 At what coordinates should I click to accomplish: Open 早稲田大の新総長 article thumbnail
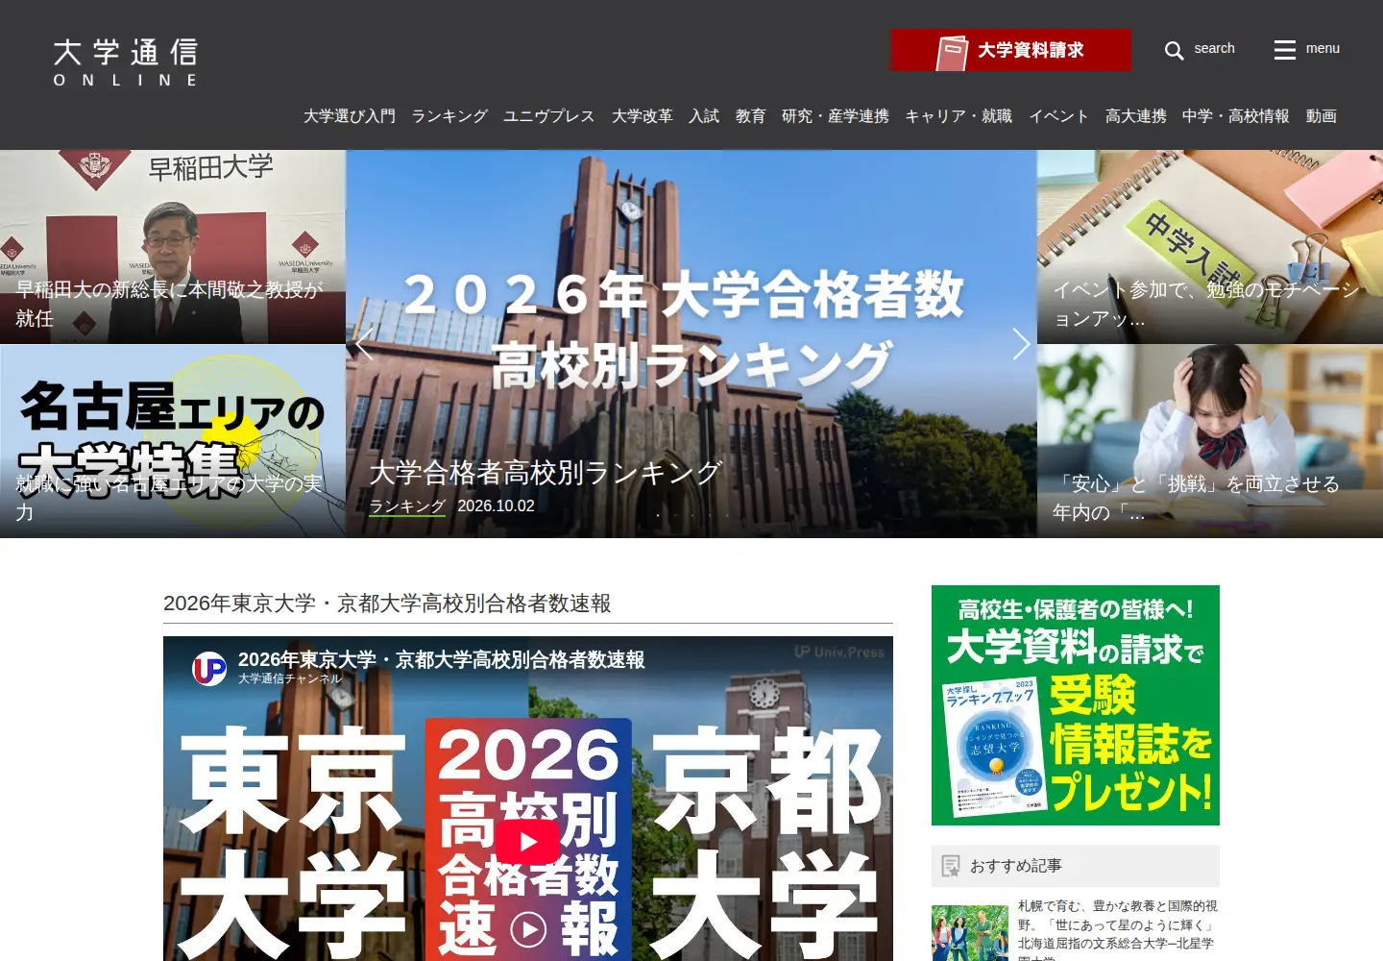pos(173,247)
